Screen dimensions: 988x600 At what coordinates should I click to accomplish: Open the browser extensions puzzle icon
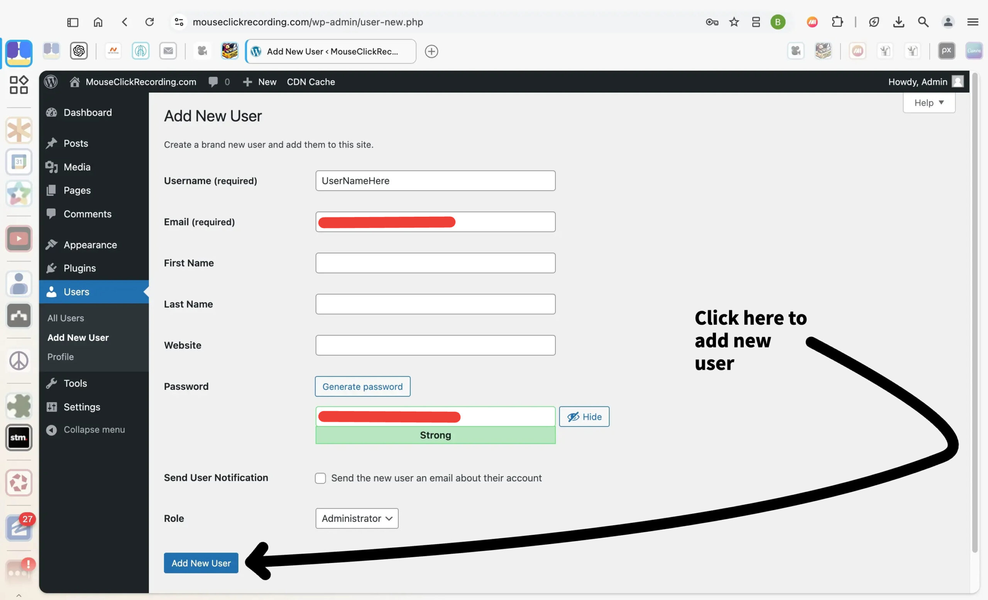pyautogui.click(x=837, y=22)
